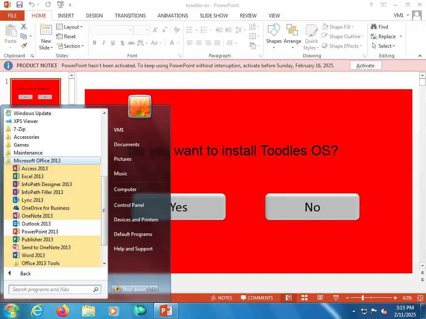Viewport: 426px width, 319px height.
Task: Select slide 1 thumbnail
Action: click(36, 92)
